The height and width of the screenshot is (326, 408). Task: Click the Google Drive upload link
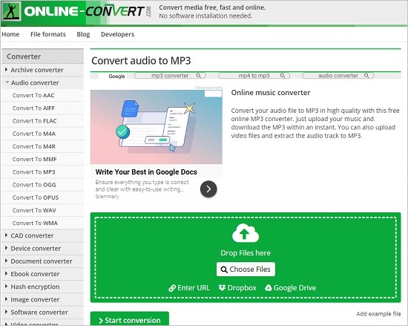290,287
